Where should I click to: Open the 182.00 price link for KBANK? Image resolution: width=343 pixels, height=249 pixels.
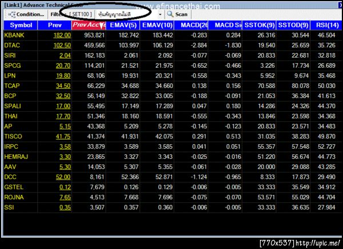coord(62,35)
